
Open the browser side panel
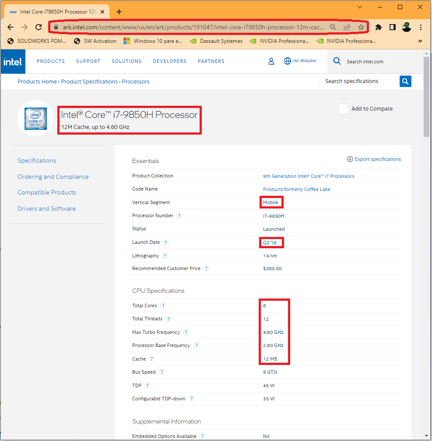point(393,27)
